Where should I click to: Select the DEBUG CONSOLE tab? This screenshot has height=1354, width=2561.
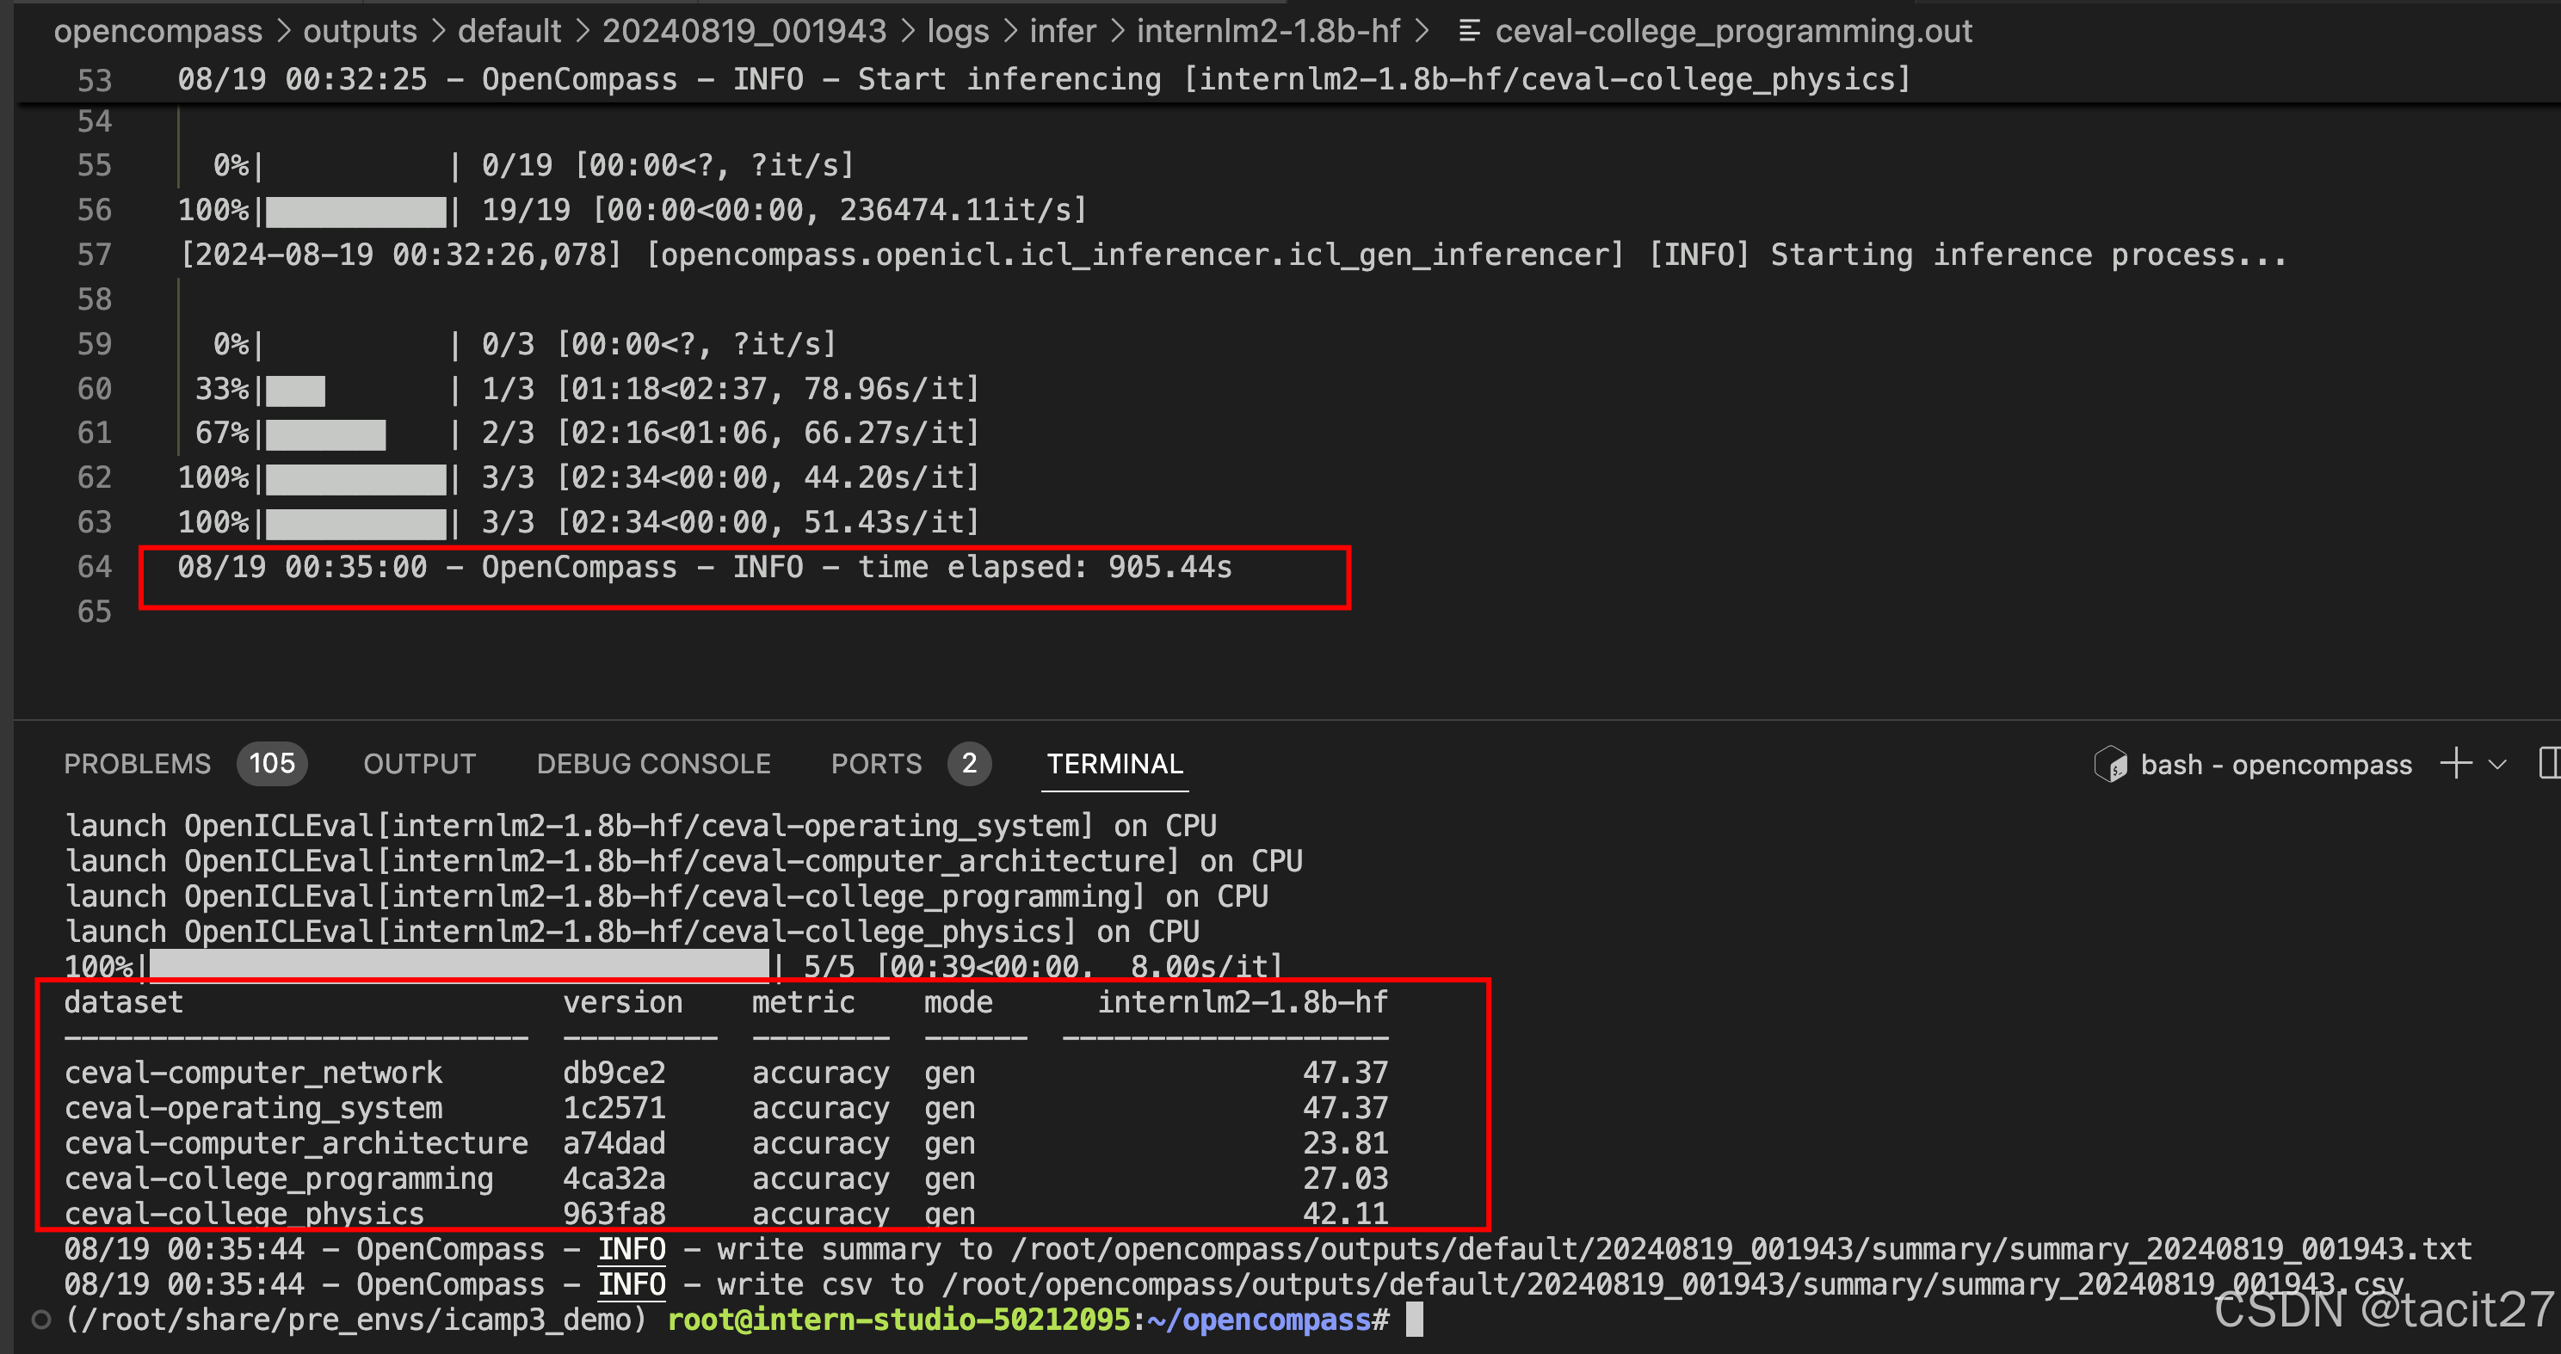pos(653,764)
